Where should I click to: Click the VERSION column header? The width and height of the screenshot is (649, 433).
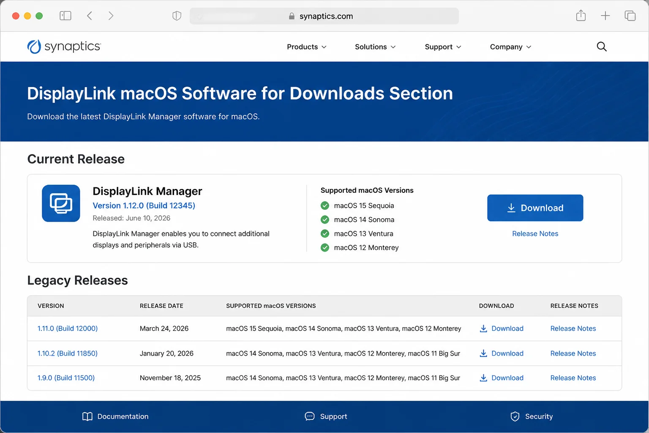pyautogui.click(x=51, y=306)
